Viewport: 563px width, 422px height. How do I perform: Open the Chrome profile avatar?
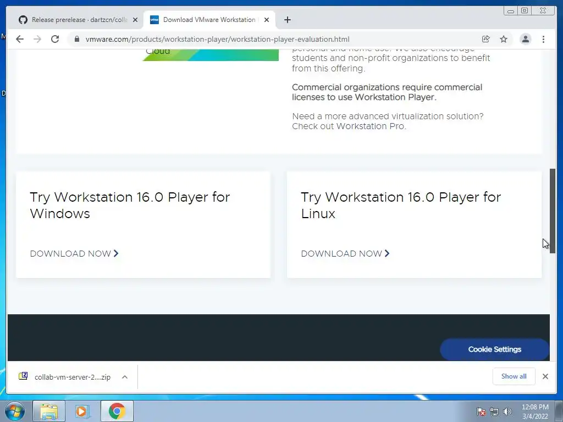[525, 39]
